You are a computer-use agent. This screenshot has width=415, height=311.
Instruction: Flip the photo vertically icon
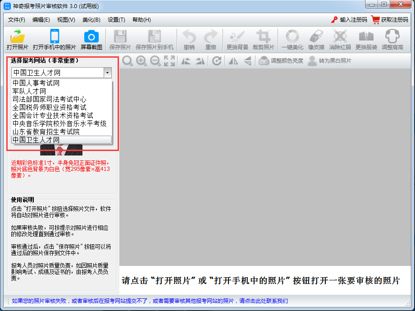(247, 61)
